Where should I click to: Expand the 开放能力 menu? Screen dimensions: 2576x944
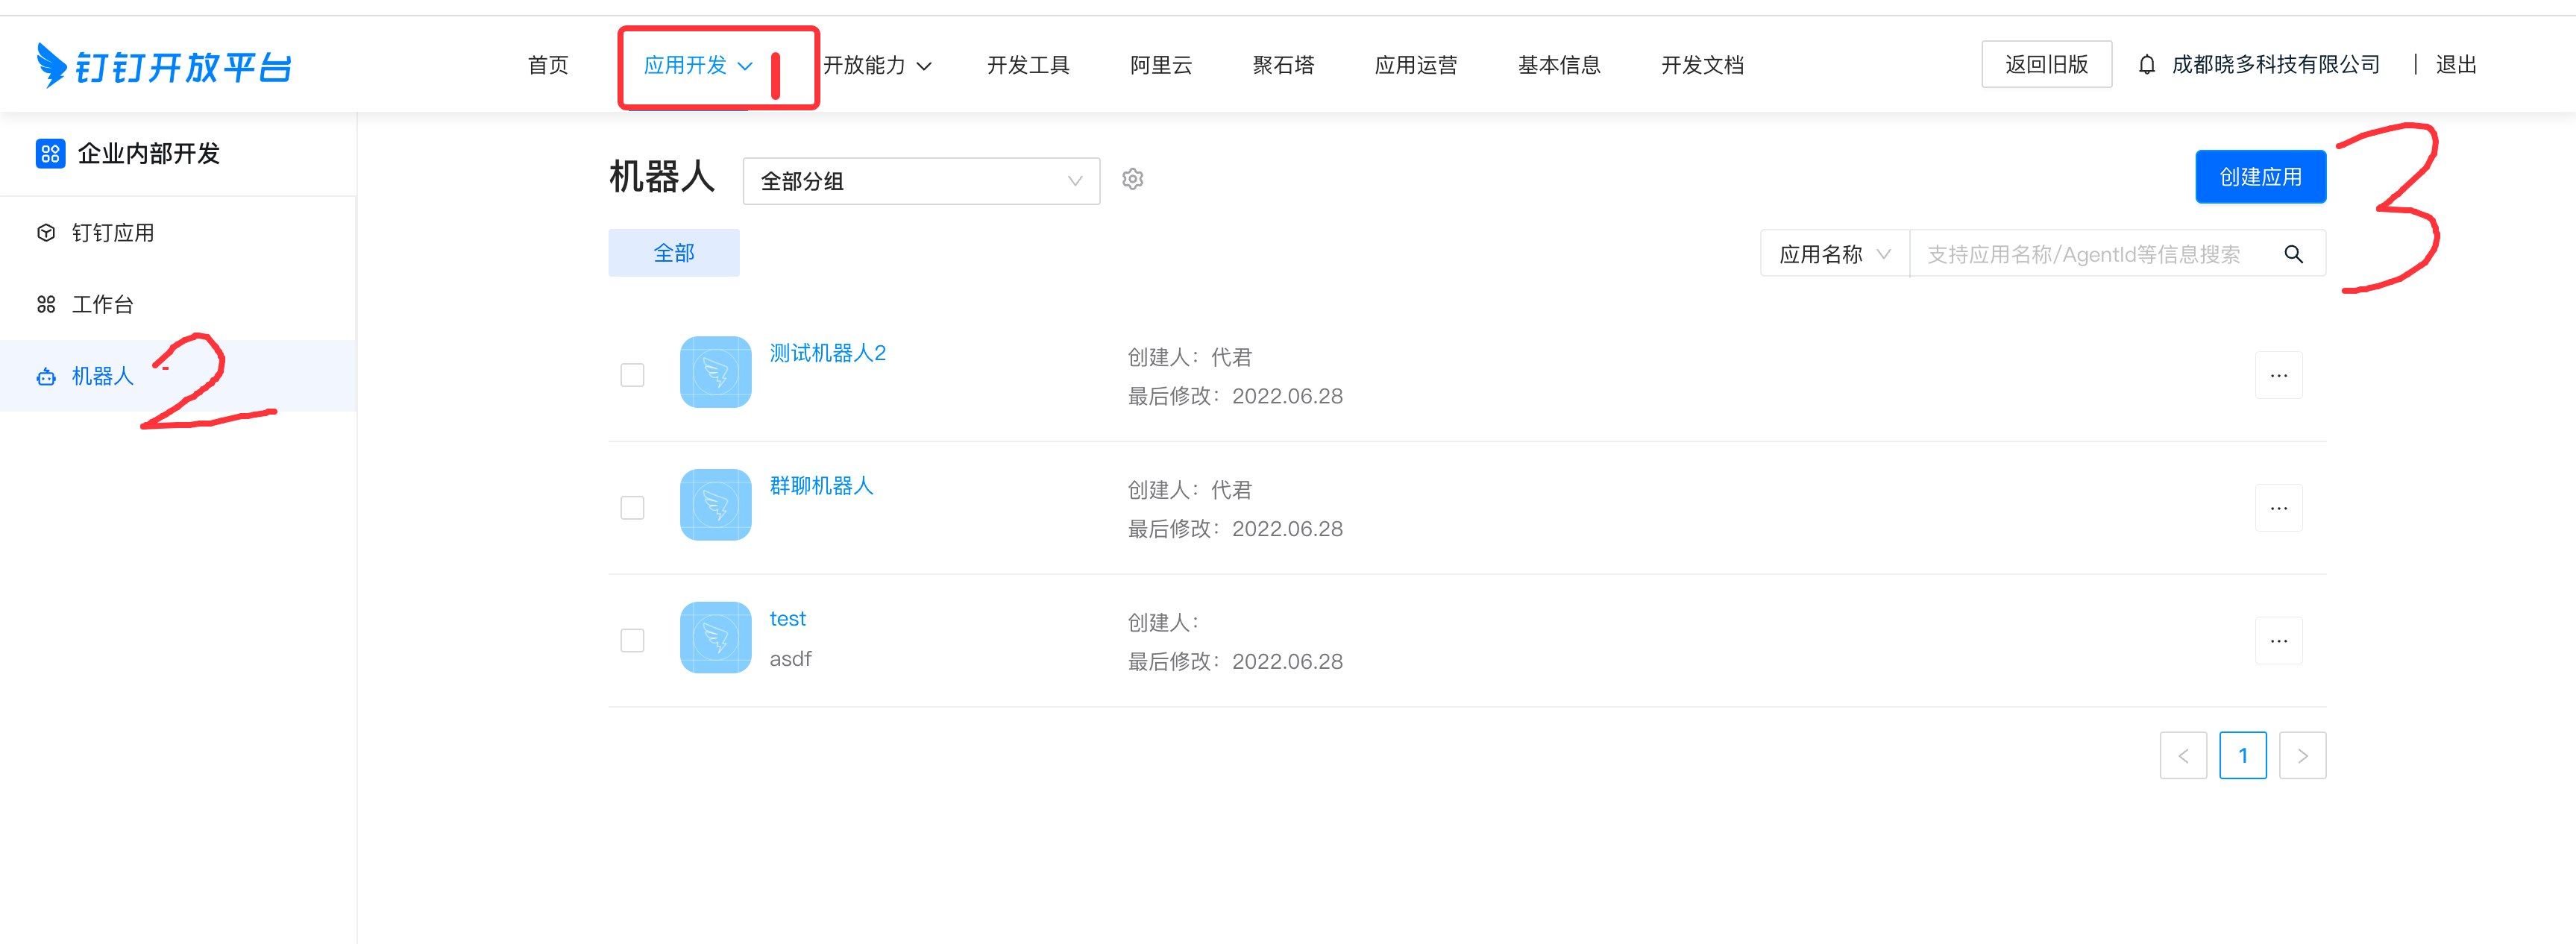877,65
